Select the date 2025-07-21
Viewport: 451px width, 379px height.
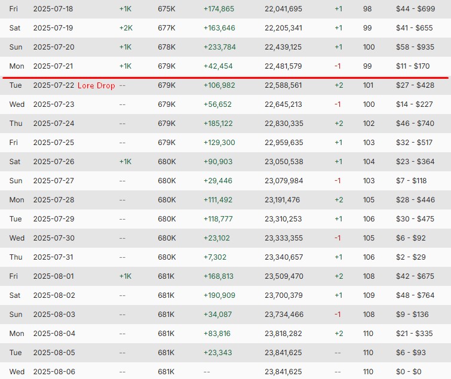53,66
